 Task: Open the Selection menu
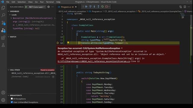coord(22,2)
